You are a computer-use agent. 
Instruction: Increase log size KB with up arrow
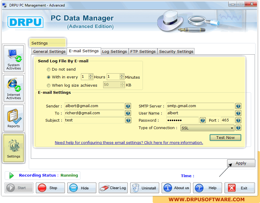tap(122, 83)
